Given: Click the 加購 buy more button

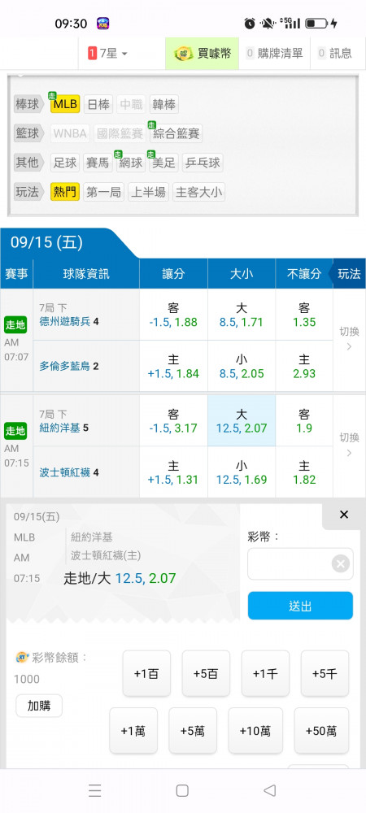Looking at the screenshot, I should (x=39, y=706).
